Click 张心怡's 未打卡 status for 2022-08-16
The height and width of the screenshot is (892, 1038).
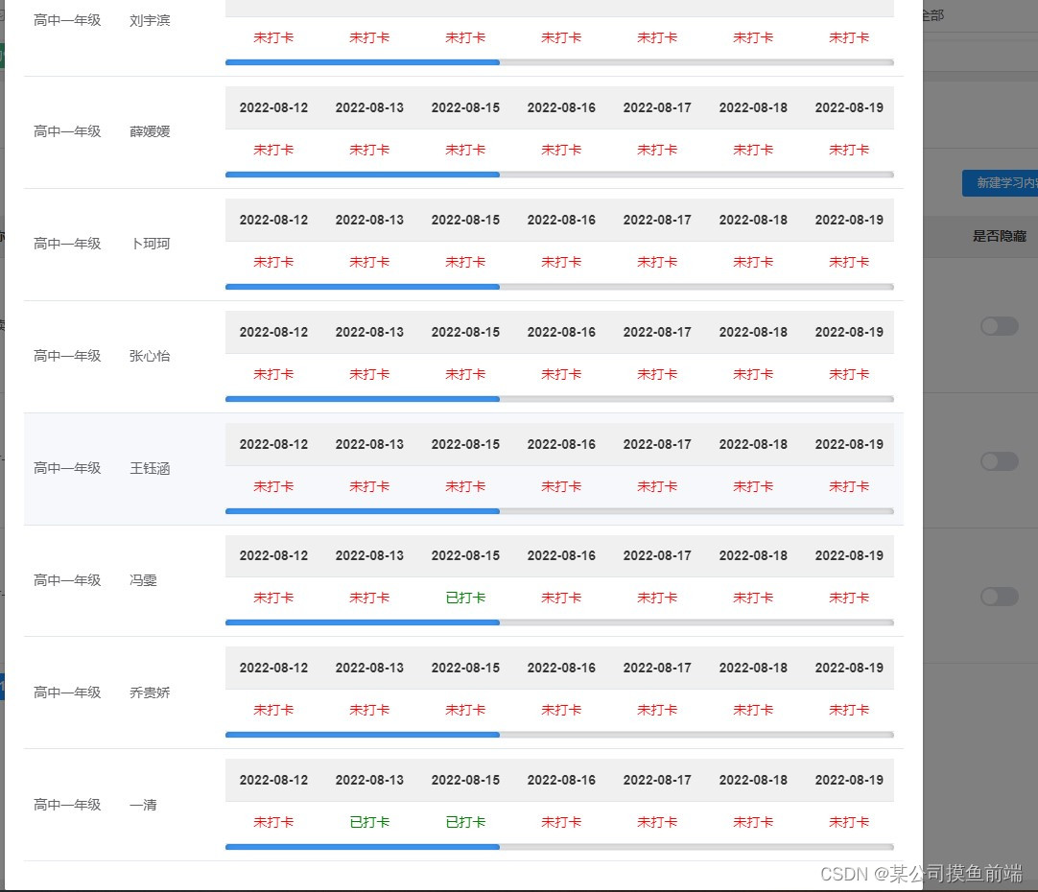click(561, 374)
